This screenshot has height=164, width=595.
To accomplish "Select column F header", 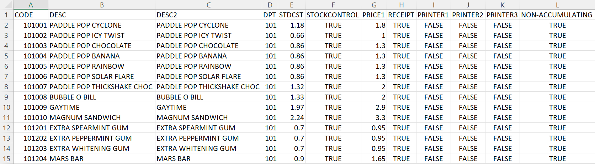I will coord(333,5).
